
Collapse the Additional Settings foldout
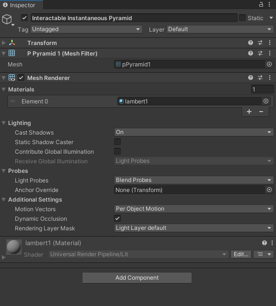click(3, 199)
